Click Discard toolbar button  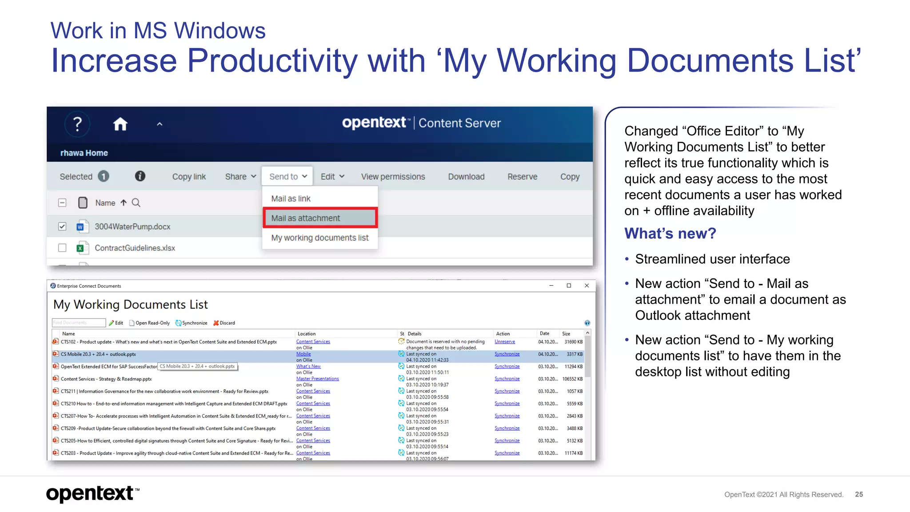coord(224,323)
